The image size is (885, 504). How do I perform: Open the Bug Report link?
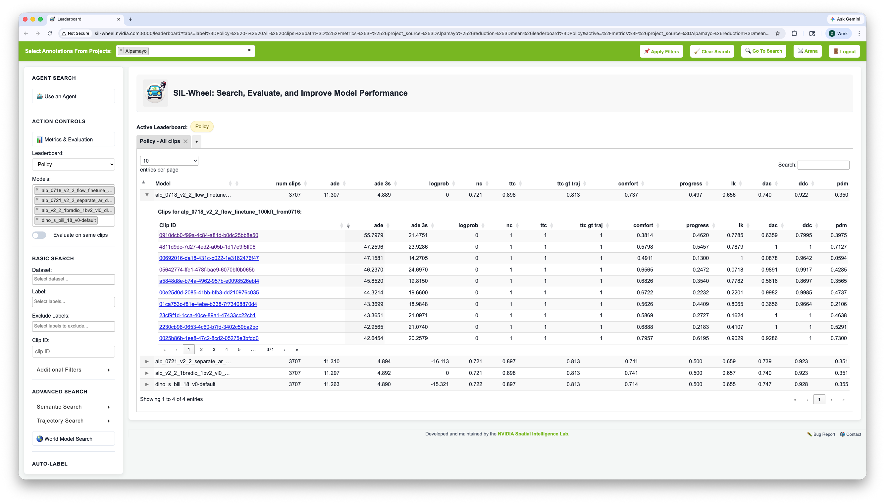[821, 434]
